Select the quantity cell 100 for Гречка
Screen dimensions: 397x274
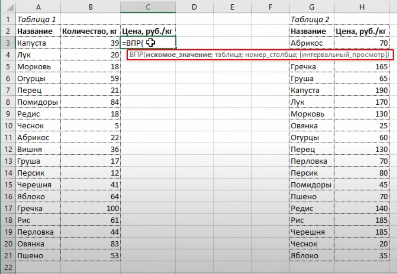point(90,208)
